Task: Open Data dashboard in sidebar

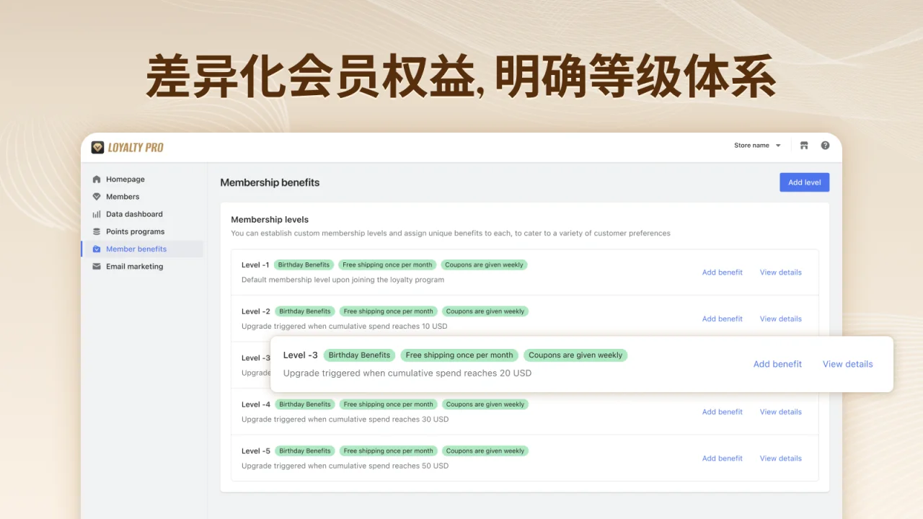Action: tap(134, 214)
